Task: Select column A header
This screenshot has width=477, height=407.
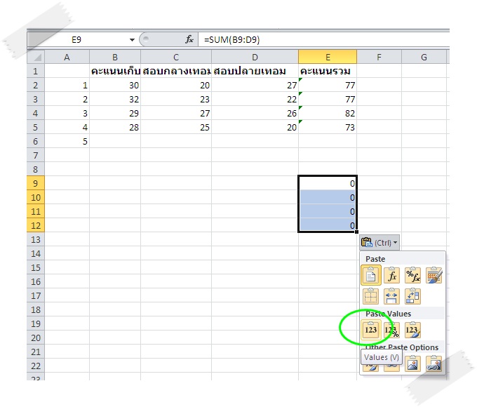Action: [x=67, y=57]
